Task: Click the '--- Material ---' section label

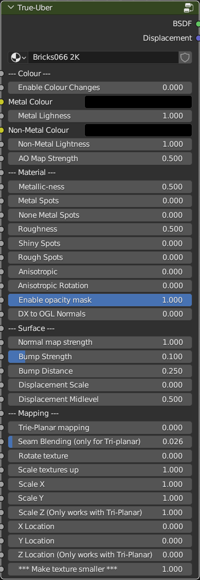Action: pyautogui.click(x=32, y=172)
